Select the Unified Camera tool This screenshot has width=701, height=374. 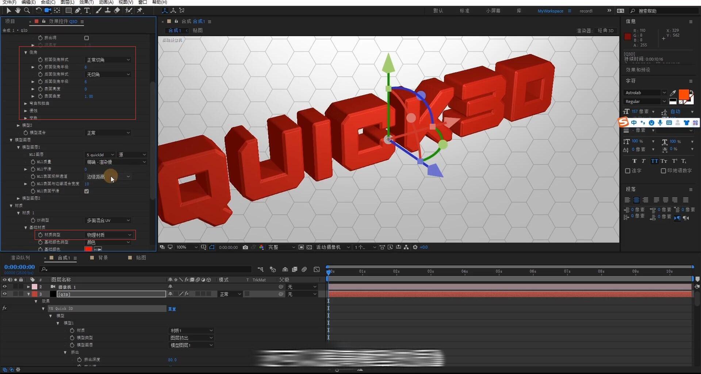point(48,11)
